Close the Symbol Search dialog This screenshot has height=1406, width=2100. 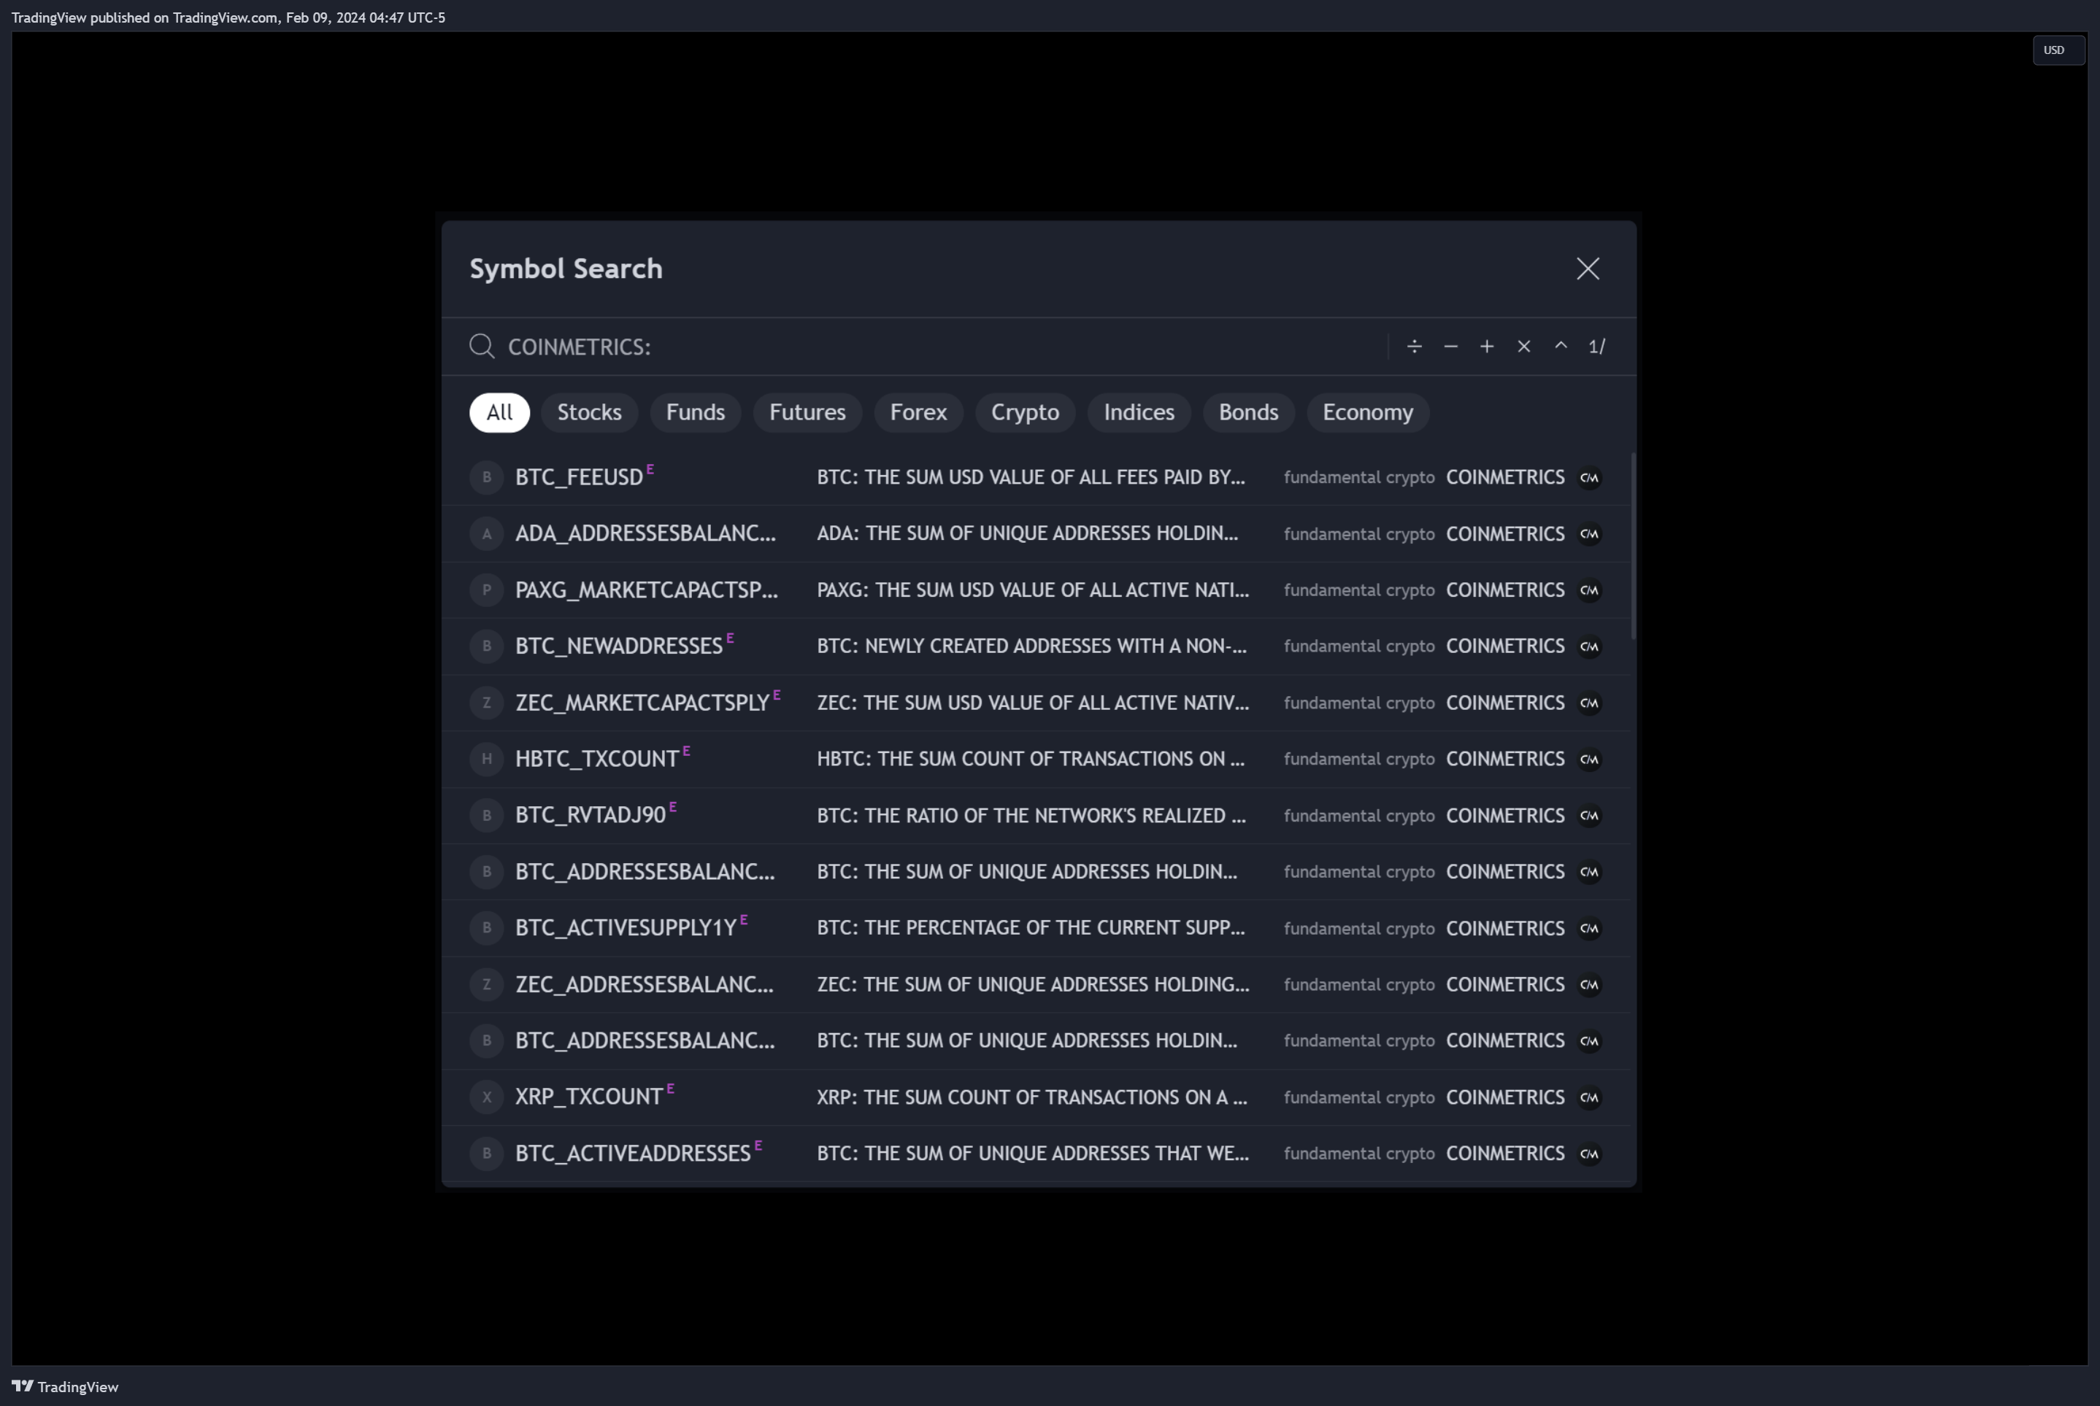[1588, 269]
